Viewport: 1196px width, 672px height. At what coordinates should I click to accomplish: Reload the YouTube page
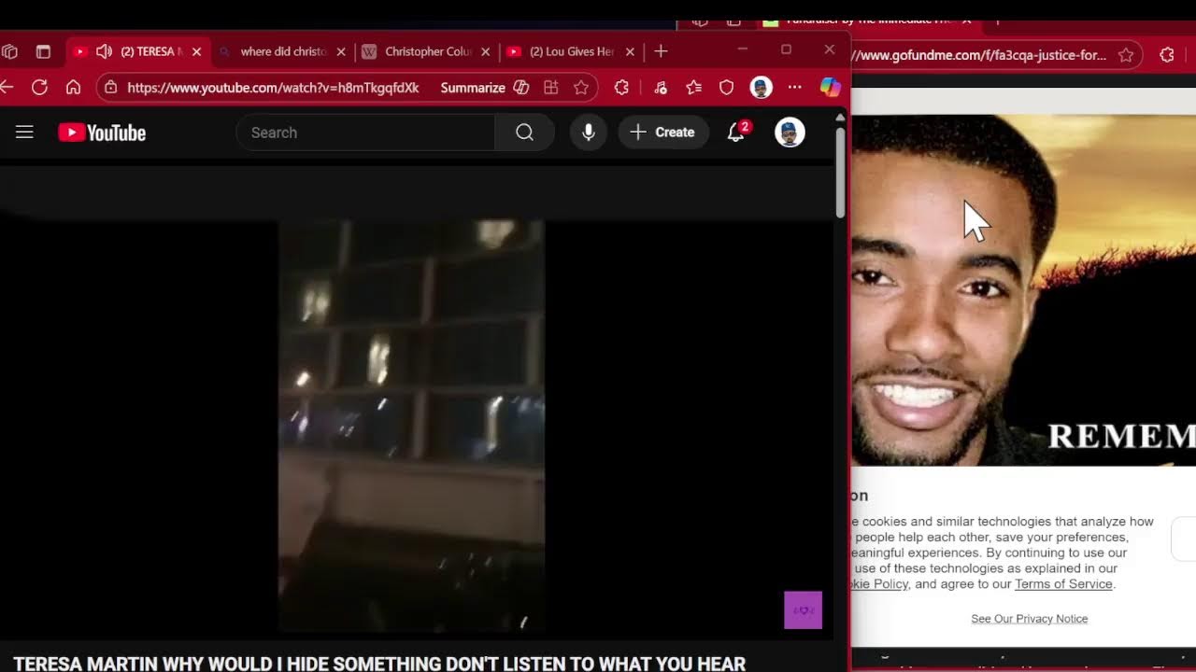(39, 87)
